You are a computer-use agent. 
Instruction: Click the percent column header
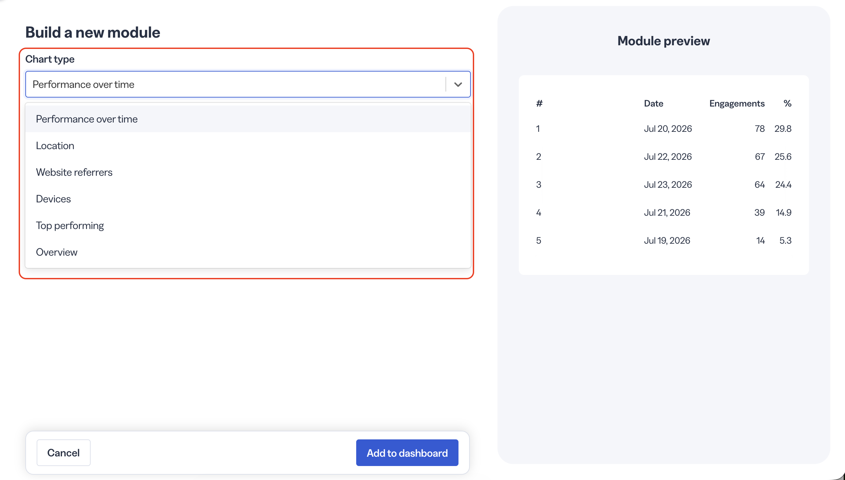787,104
